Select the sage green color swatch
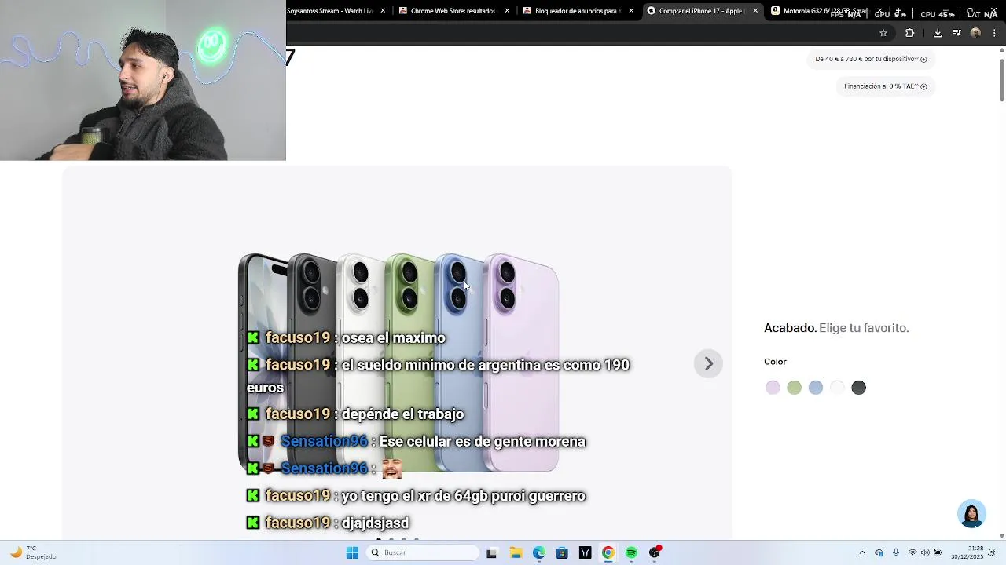The height and width of the screenshot is (565, 1006). coord(795,388)
